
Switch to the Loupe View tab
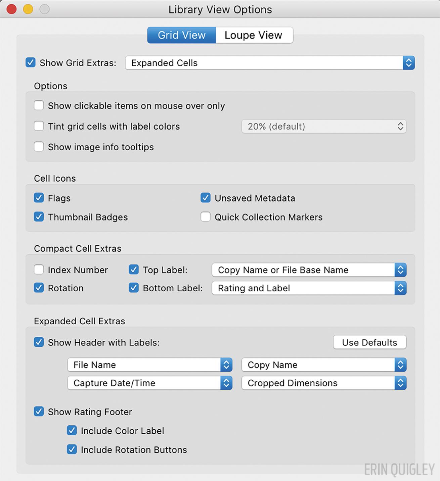(x=254, y=35)
